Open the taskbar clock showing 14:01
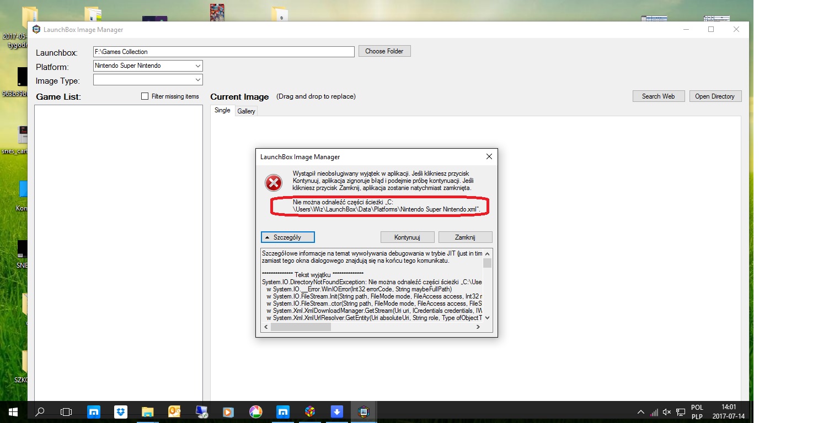This screenshot has width=834, height=423. [729, 412]
